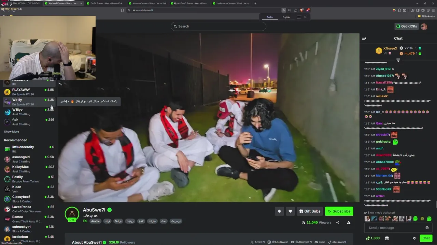Screen dimensions: 437x245
Task: Expand the chat leaderboard arrow
Action: pyautogui.click(x=398, y=60)
